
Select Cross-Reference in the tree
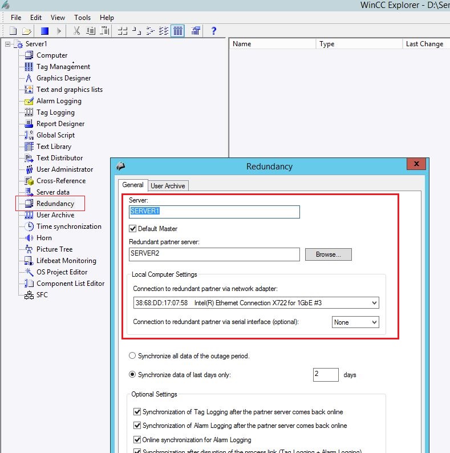pyautogui.click(x=61, y=180)
